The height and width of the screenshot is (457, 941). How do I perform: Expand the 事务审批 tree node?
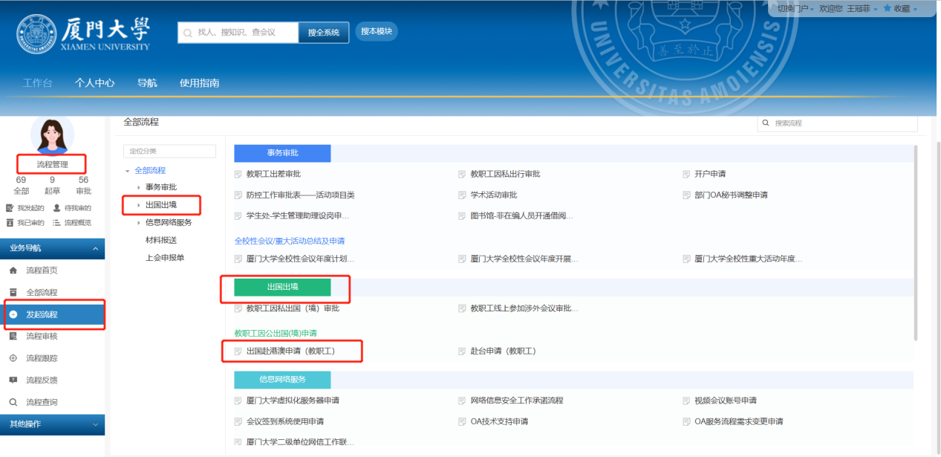point(138,187)
